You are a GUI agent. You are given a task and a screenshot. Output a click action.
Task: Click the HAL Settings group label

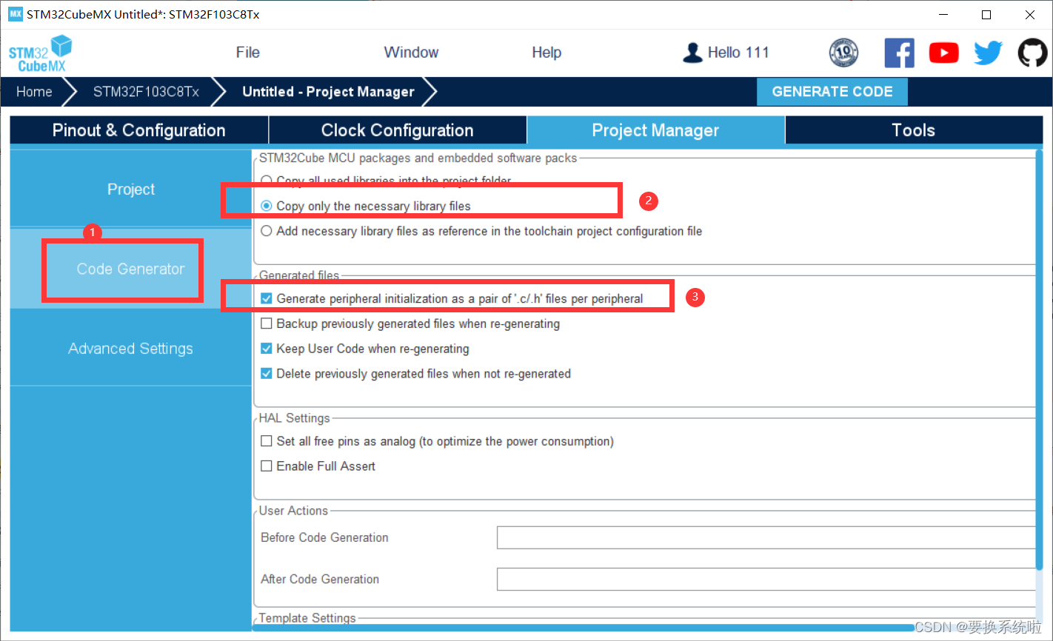pyautogui.click(x=295, y=418)
